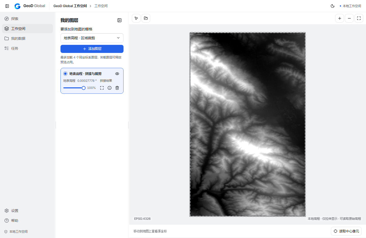Zoom to the 拼接与裁剪 layer extent
The width and height of the screenshot is (366, 238).
pos(102,88)
